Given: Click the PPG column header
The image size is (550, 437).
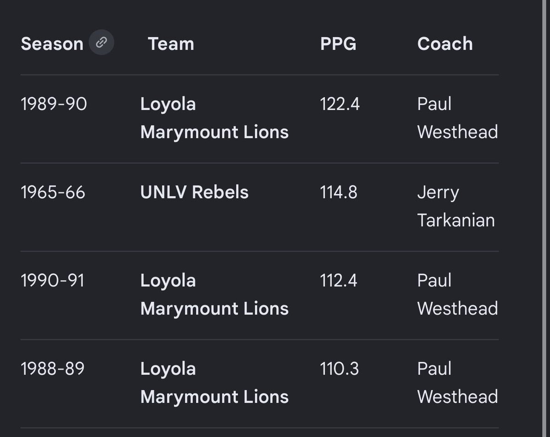Looking at the screenshot, I should (338, 44).
